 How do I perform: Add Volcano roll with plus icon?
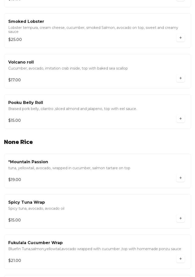tap(180, 78)
